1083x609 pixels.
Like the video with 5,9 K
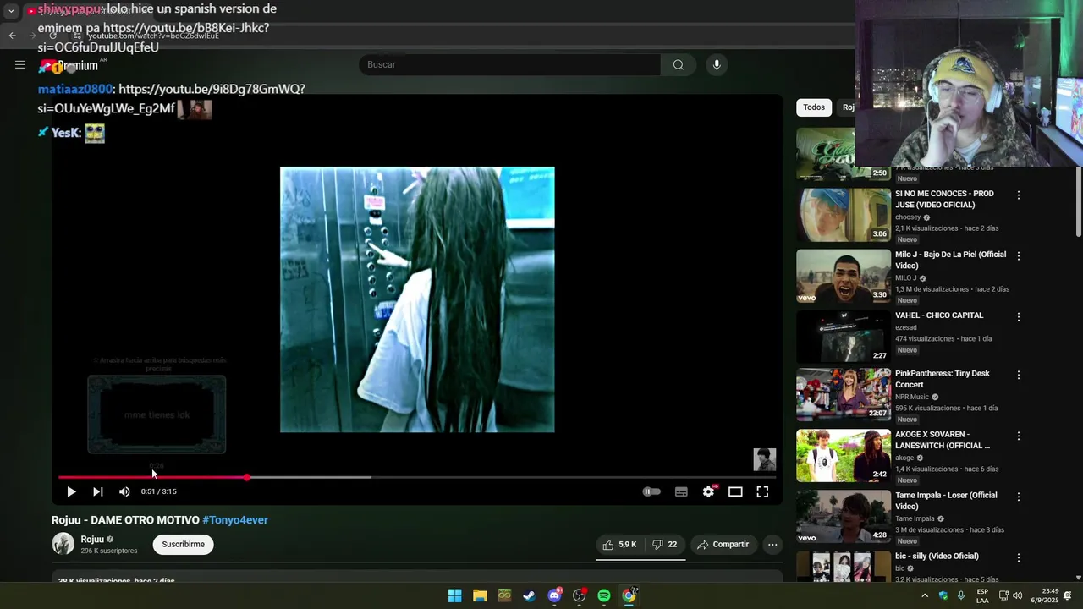click(619, 545)
